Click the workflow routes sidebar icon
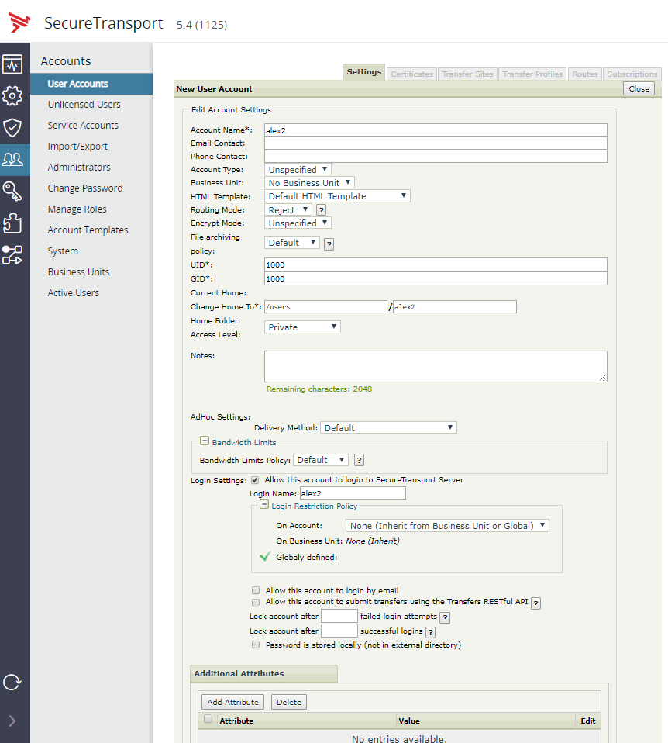668x743 pixels. (12, 255)
